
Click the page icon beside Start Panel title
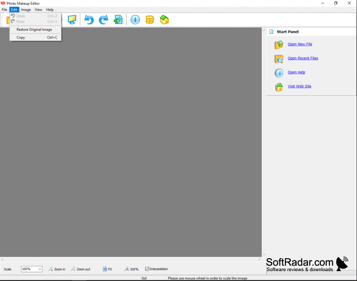coord(271,32)
